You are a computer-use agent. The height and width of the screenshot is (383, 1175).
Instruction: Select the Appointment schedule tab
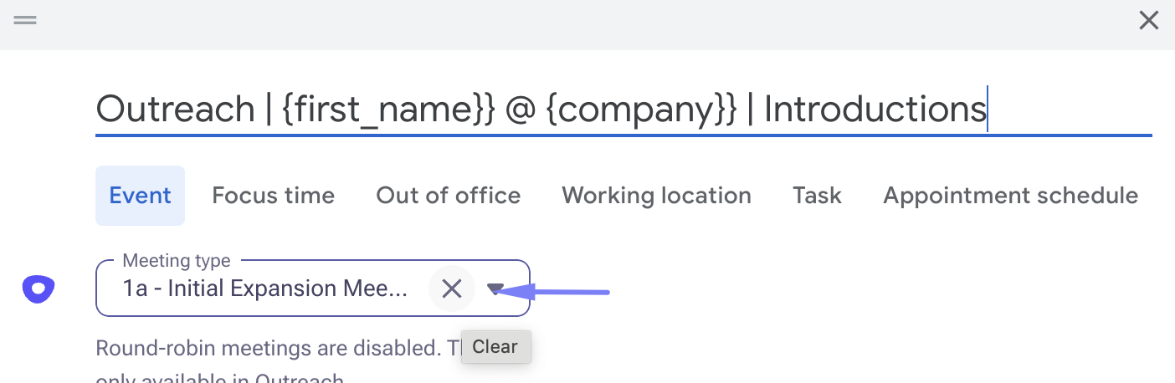(x=1010, y=196)
